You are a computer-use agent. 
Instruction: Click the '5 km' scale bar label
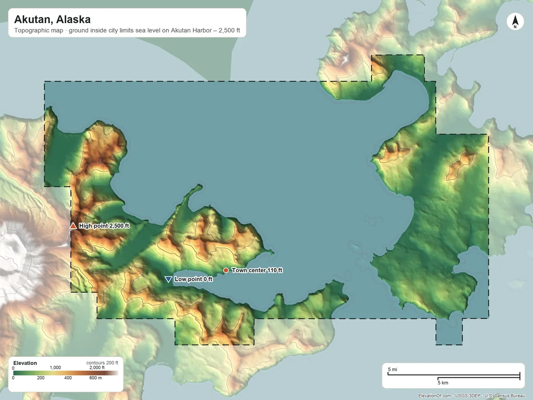(x=443, y=382)
